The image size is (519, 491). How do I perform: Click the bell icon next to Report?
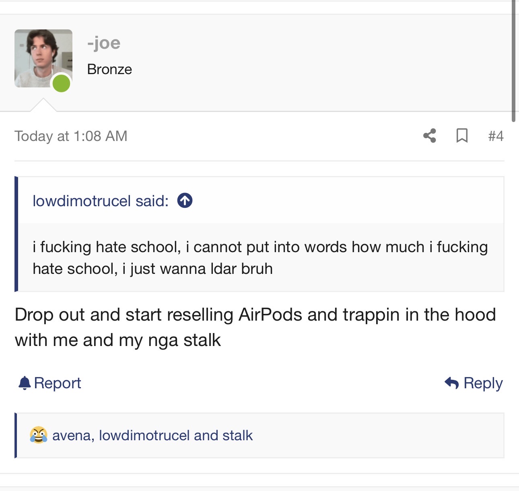(25, 383)
